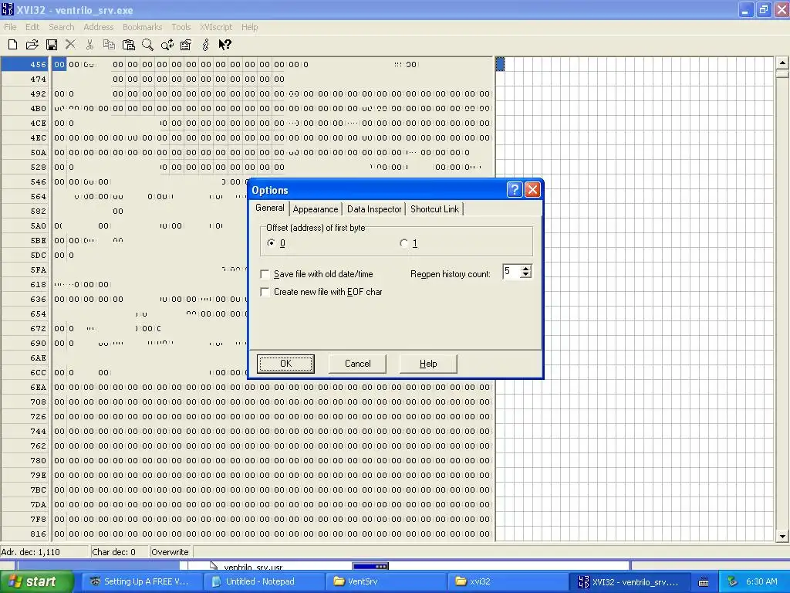Click the Delete (X) toolbar icon
Screen dimensions: 790x593
click(x=70, y=45)
